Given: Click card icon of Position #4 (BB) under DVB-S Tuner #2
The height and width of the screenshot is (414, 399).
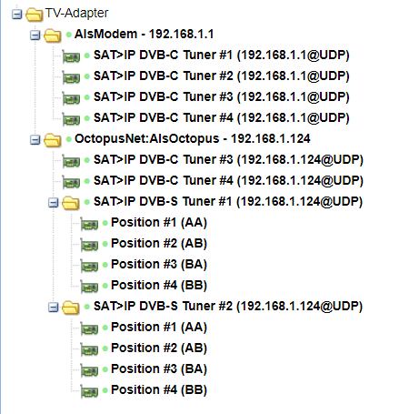Looking at the screenshot, I should pyautogui.click(x=89, y=391).
